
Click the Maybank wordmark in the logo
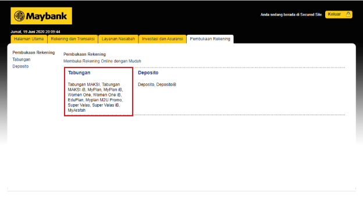47,16
